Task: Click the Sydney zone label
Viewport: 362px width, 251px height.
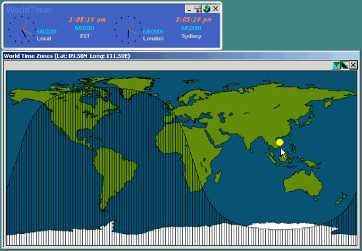Action: 192,36
